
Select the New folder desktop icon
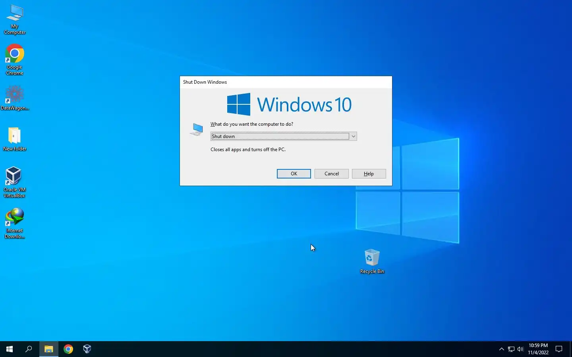click(15, 139)
